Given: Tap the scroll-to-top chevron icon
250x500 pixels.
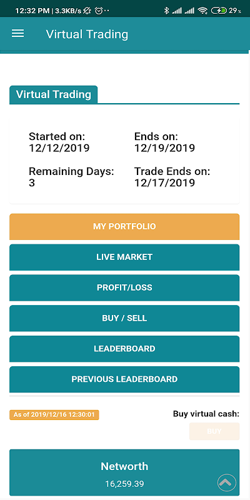Looking at the screenshot, I should point(227,482).
